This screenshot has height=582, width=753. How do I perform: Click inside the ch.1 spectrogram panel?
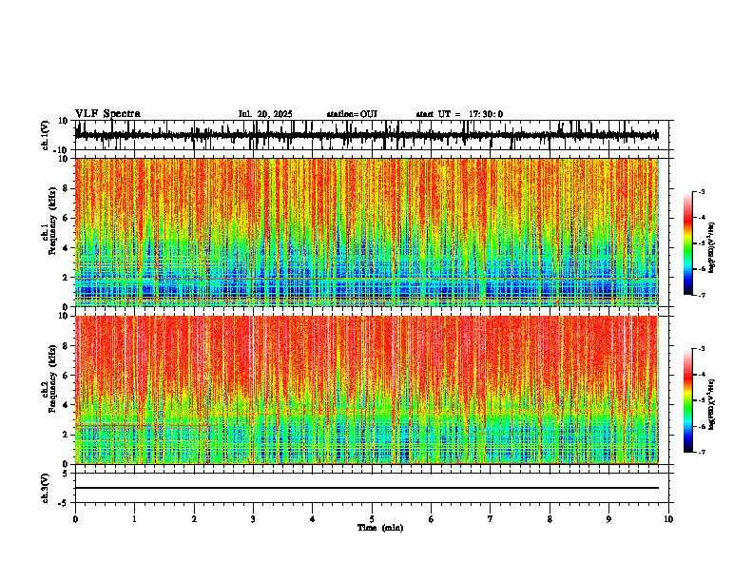point(366,232)
